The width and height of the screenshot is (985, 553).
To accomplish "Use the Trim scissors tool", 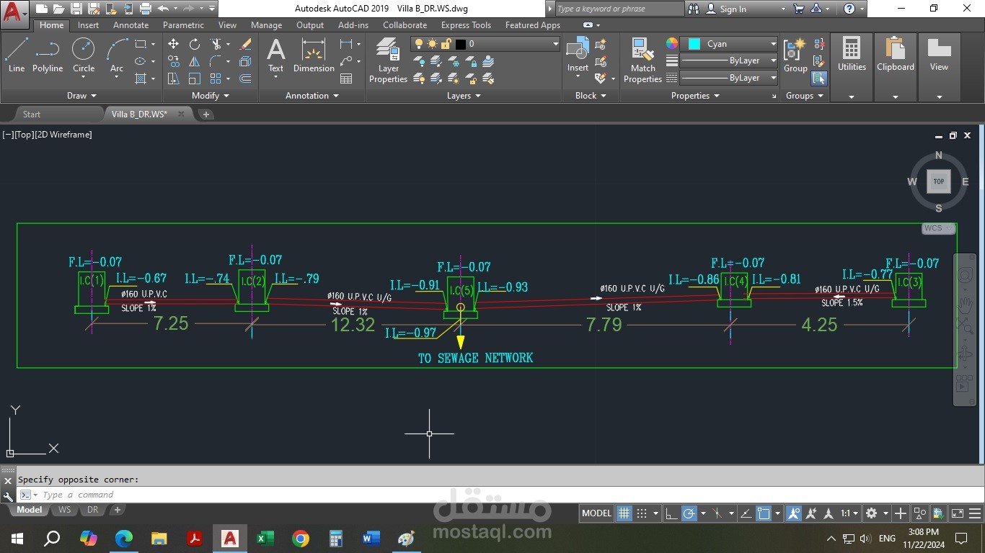I will click(216, 44).
